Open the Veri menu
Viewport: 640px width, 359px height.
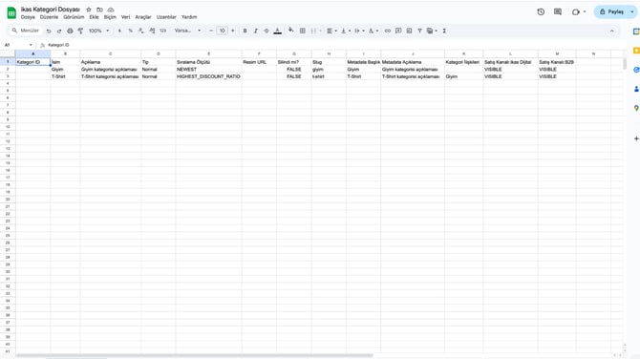[x=125, y=17]
